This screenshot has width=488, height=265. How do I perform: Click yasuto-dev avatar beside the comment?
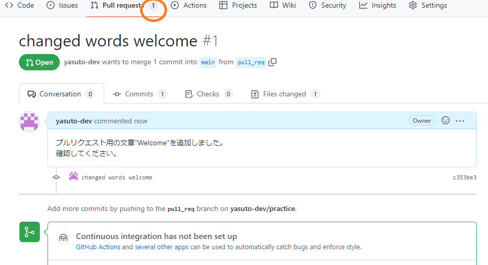(29, 122)
